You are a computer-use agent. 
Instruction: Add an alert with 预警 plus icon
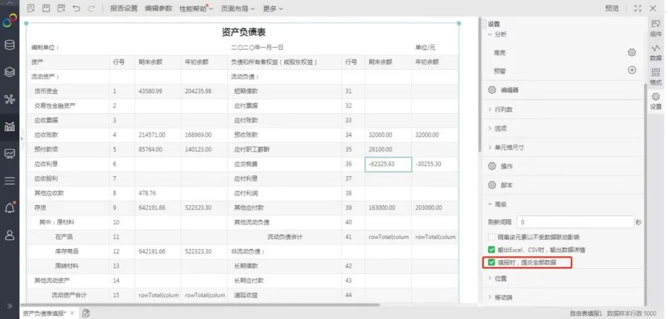(x=632, y=70)
